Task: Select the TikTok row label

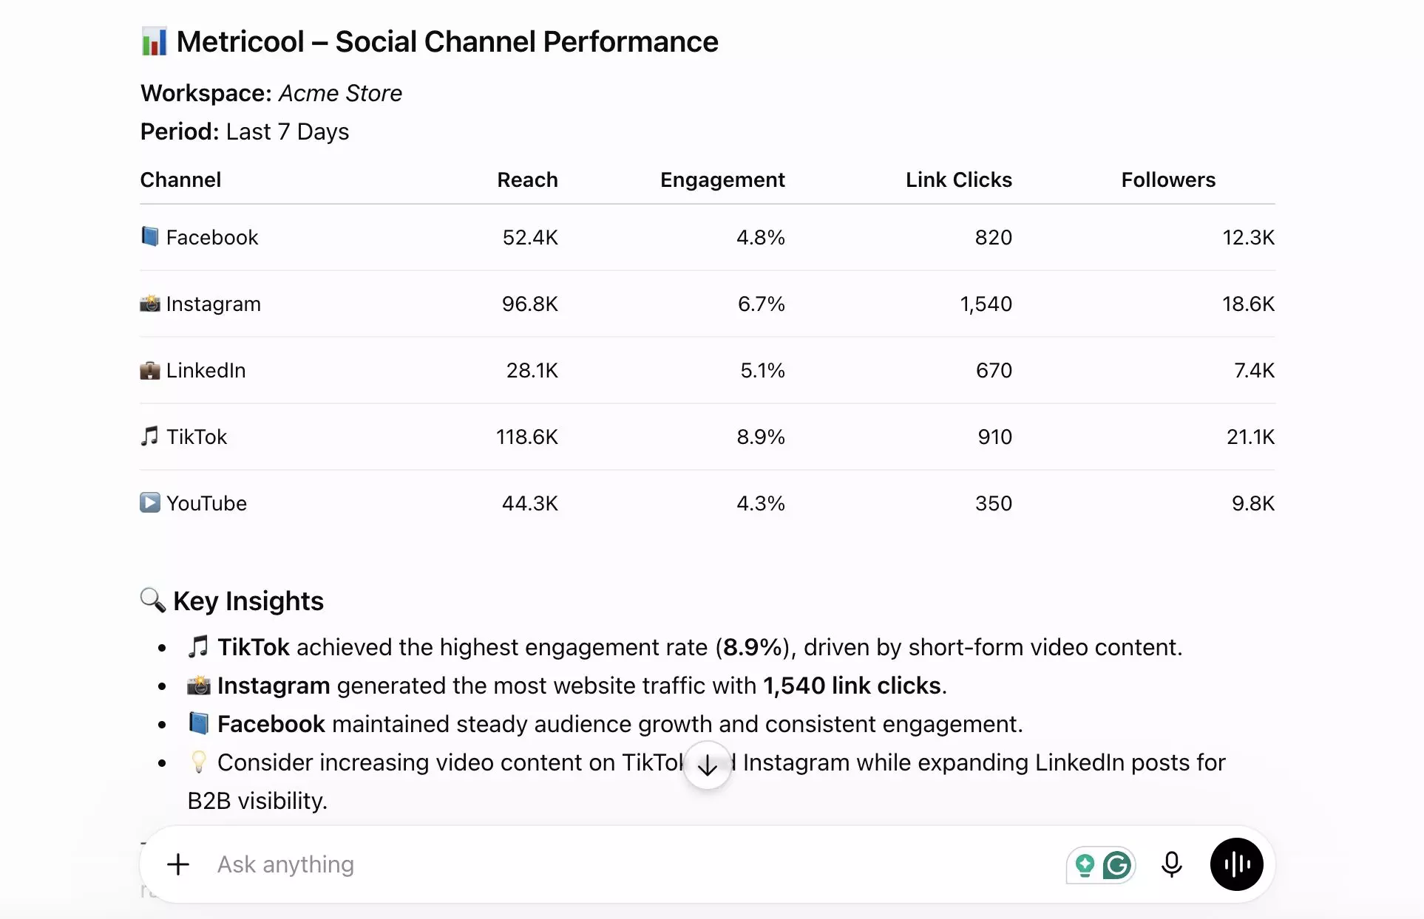Action: tap(197, 437)
